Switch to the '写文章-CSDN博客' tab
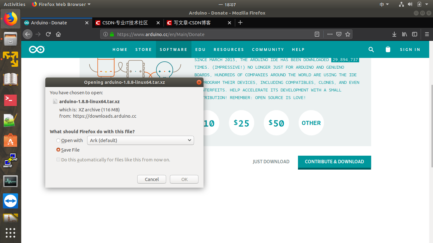 pos(199,22)
